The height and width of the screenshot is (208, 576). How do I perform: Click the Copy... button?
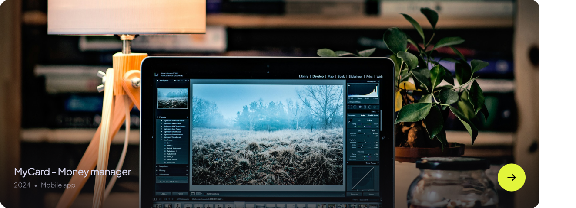point(163,194)
